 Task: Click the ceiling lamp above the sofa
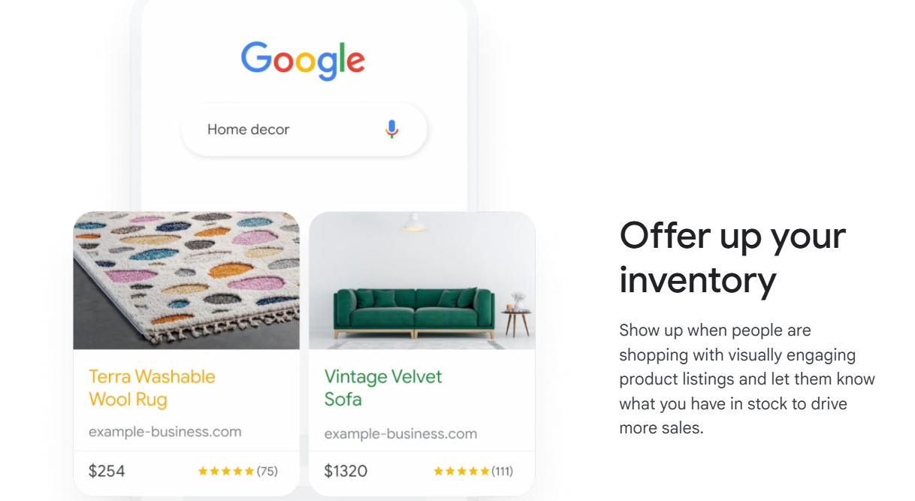(x=412, y=222)
